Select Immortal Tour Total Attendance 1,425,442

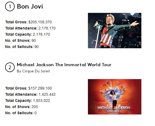tap(30, 94)
